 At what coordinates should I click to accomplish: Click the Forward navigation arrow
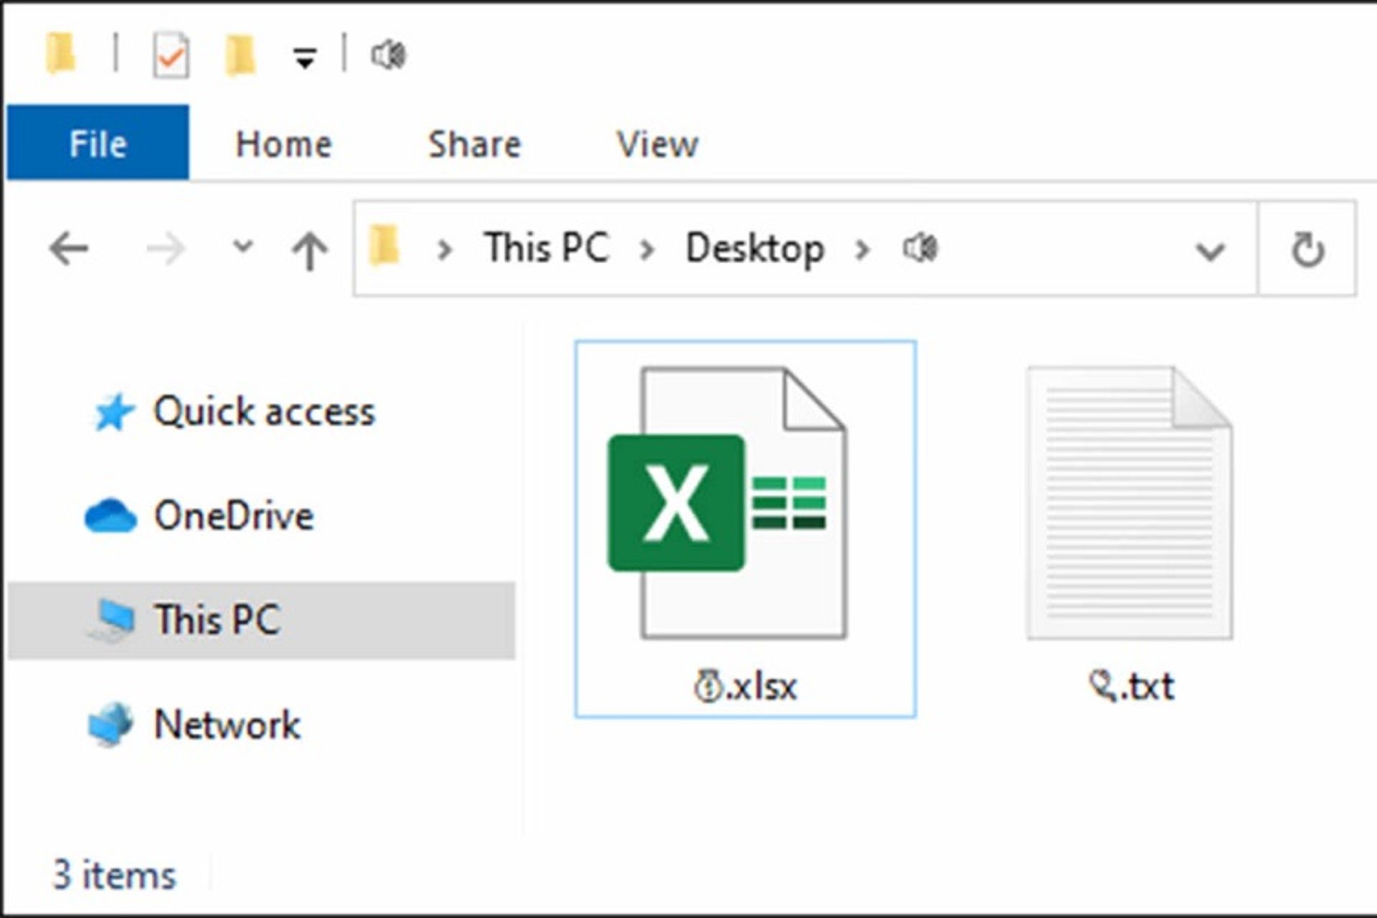pyautogui.click(x=166, y=250)
